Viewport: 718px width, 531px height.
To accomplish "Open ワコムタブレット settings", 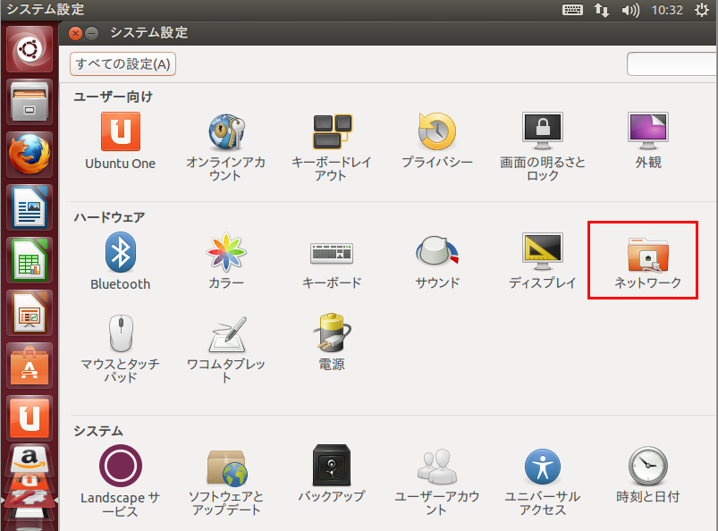I will [225, 349].
